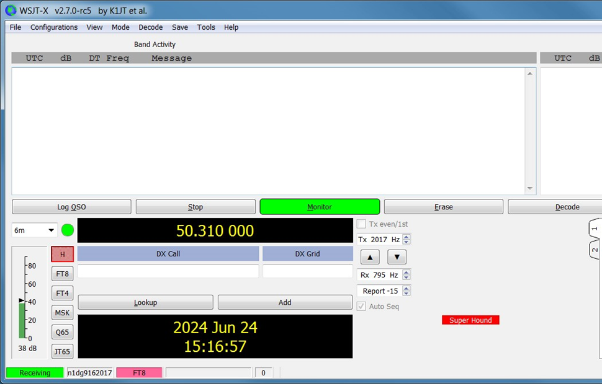Click the n1dg9162017 status bar entry
This screenshot has width=602, height=384.
[89, 372]
